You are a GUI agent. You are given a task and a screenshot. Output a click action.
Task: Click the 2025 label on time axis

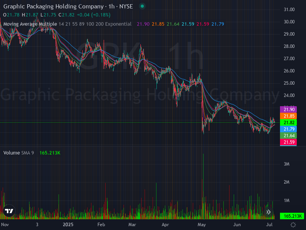click(68, 225)
